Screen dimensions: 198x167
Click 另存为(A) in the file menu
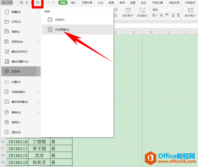pyautogui.click(x=21, y=42)
